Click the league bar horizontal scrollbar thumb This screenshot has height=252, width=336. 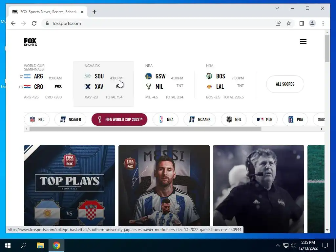(x=145, y=129)
